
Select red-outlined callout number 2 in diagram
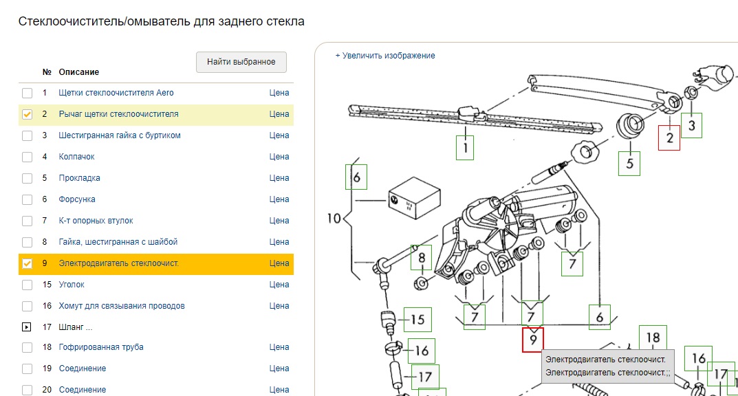(x=669, y=138)
